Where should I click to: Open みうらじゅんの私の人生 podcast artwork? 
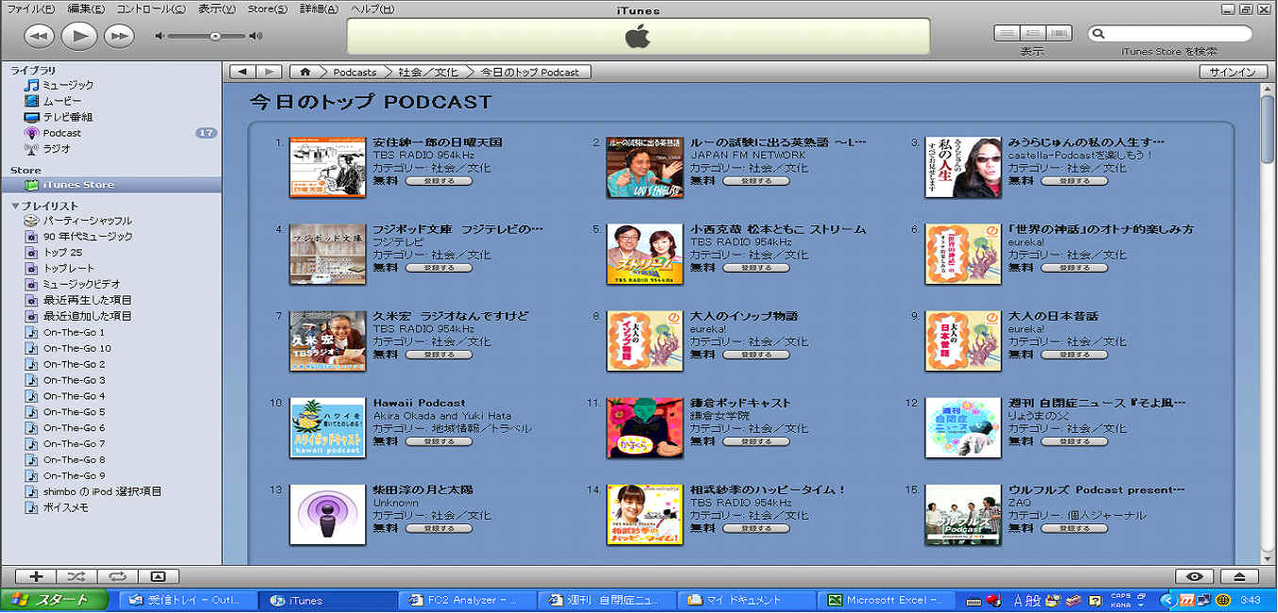click(963, 167)
